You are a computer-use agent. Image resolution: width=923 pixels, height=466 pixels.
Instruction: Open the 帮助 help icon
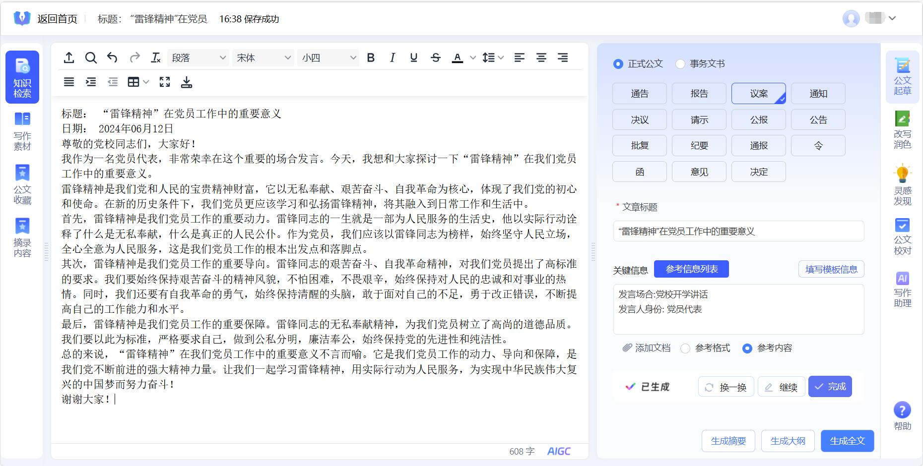(x=902, y=410)
